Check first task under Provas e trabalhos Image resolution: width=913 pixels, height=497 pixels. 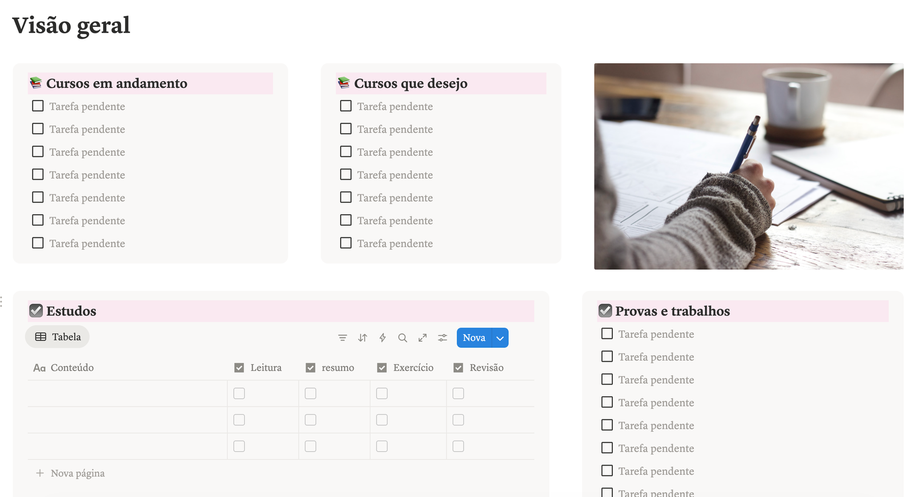coord(607,334)
